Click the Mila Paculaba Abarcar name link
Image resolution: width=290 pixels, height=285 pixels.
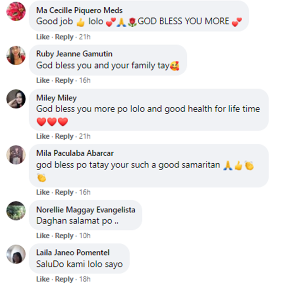[75, 153]
